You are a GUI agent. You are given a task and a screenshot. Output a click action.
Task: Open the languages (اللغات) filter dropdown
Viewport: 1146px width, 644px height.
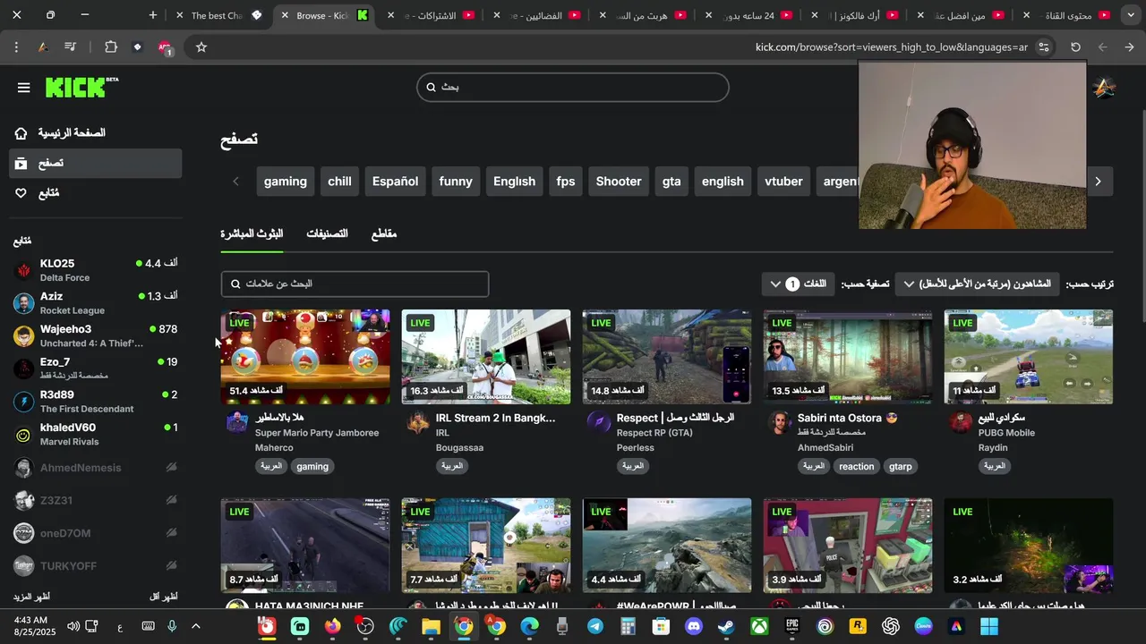(x=799, y=284)
